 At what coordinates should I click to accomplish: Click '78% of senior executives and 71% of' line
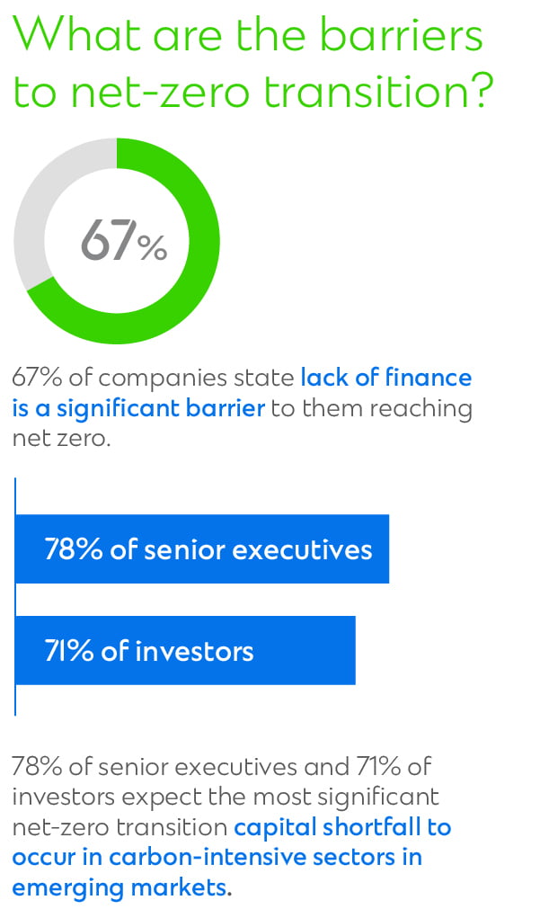click(222, 766)
